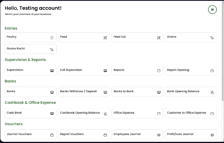This screenshot has height=143, width=224.
Task: Click the person icon on Bank Opening Balance
Action: (212, 92)
